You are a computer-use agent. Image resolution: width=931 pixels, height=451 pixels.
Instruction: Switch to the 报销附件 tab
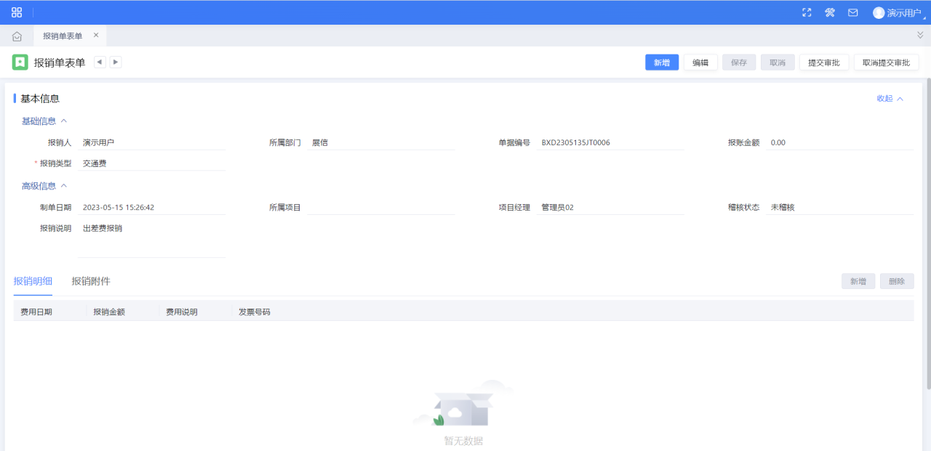(91, 281)
